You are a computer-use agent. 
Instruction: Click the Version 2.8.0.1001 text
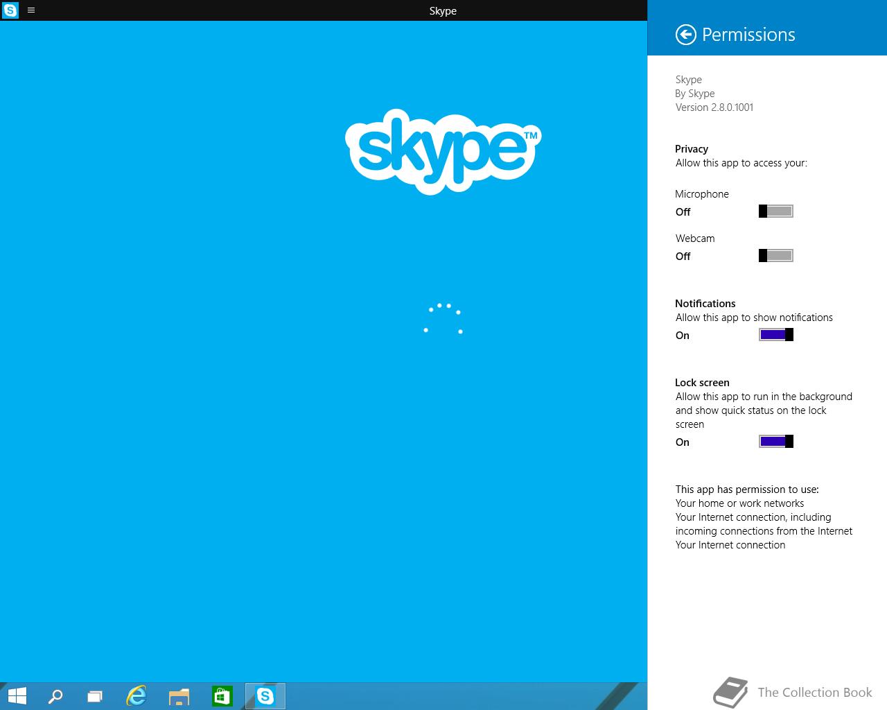714,107
